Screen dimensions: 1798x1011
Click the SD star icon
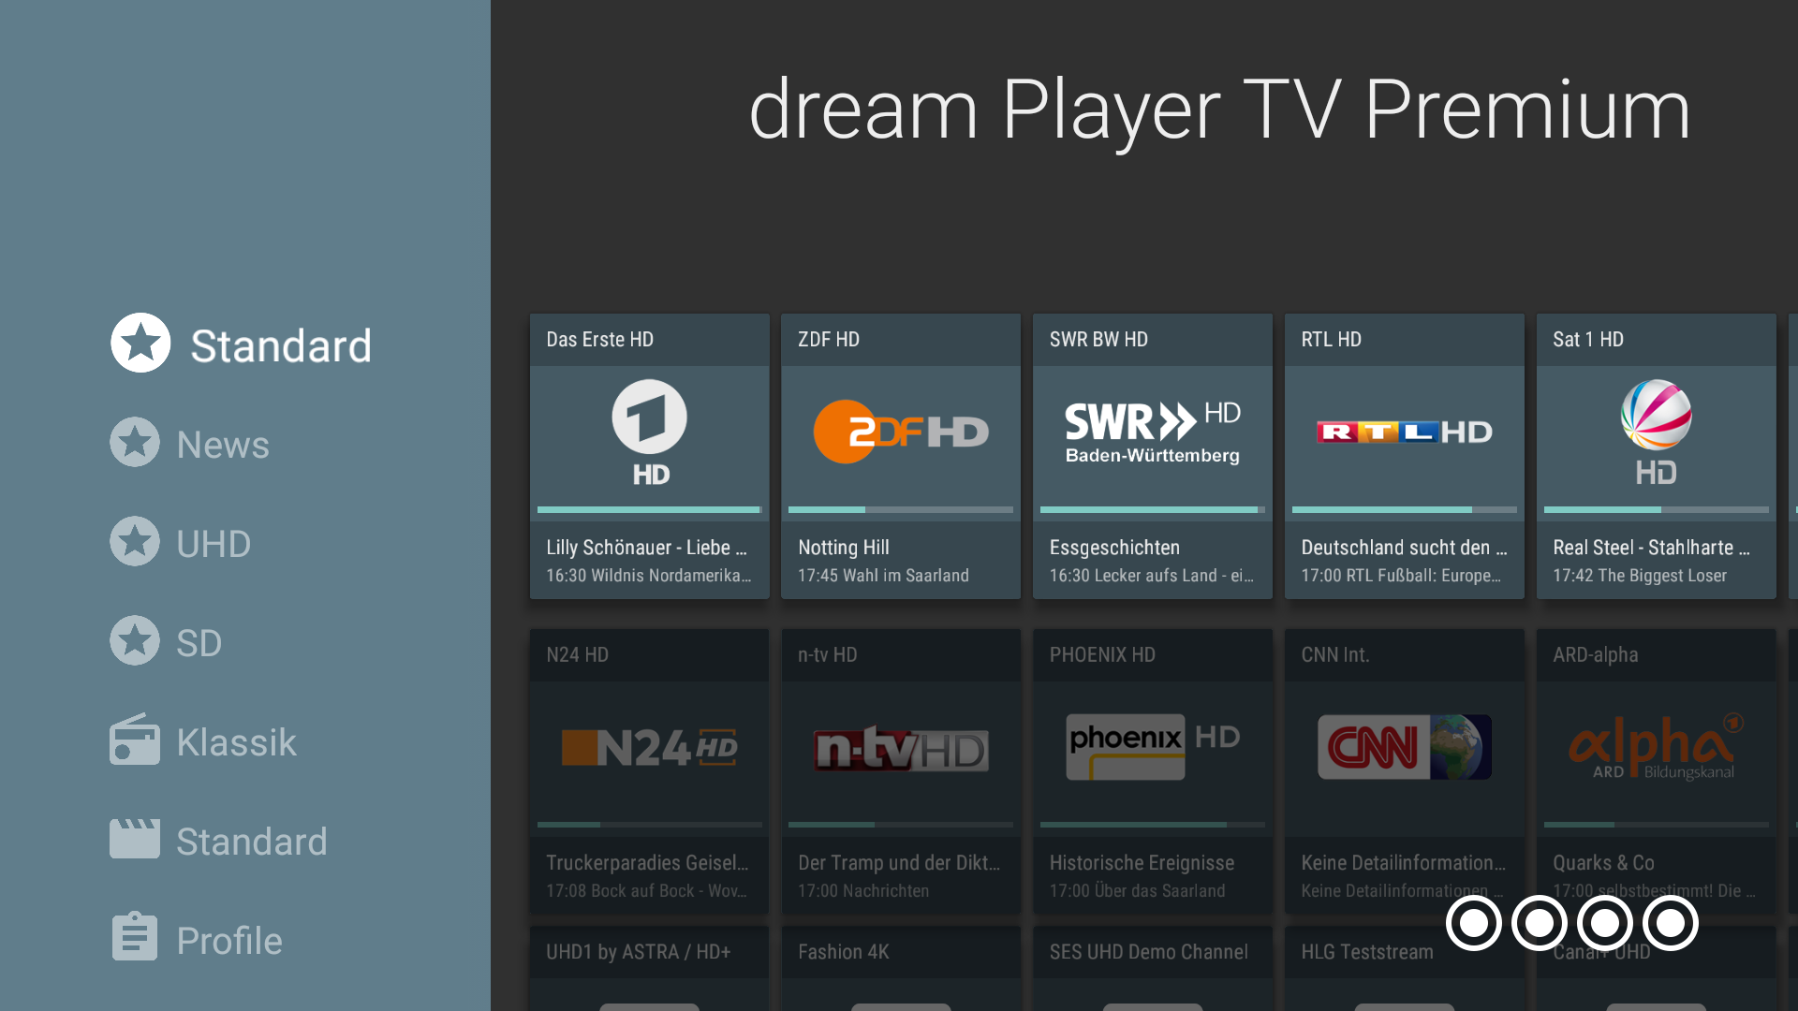pyautogui.click(x=135, y=640)
